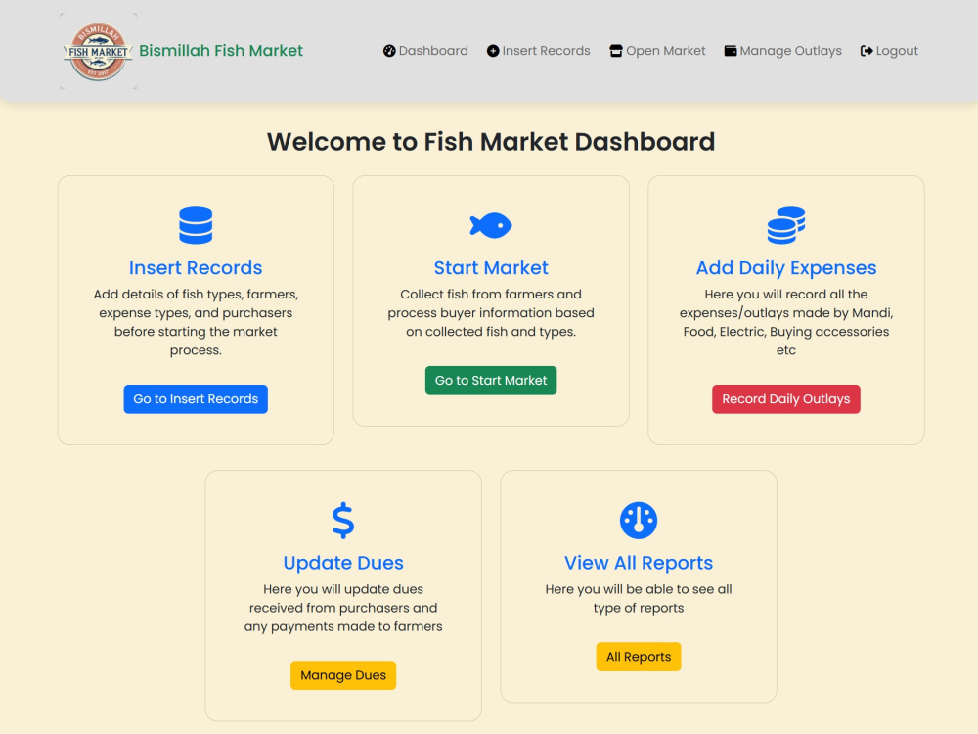Click the Update Dues card heading
978x734 pixels.
pyautogui.click(x=343, y=563)
